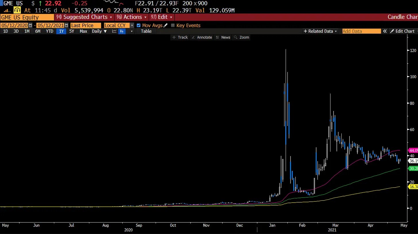Viewport: 418px width, 234px height.
Task: Collapse panel with double chevron icon
Action: pos(385,31)
